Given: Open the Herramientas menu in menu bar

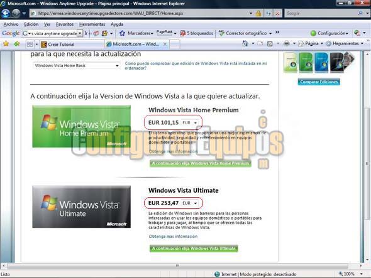Looking at the screenshot, I should tap(92, 24).
